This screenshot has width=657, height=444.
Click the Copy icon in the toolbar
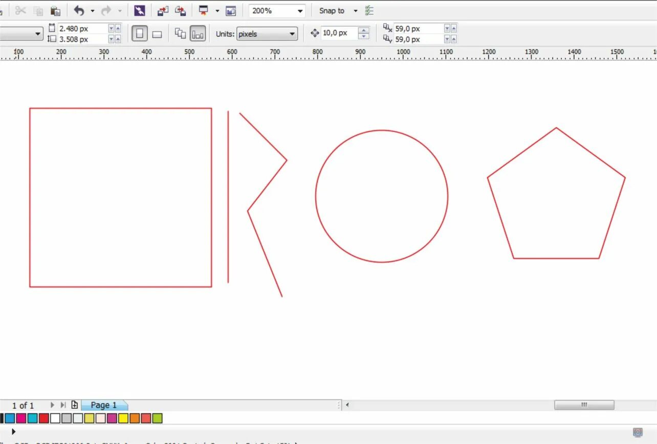click(x=38, y=11)
